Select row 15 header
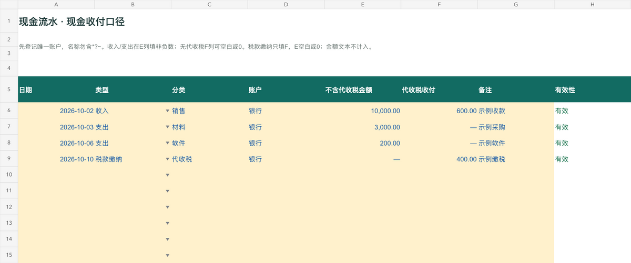Viewport: 631px width, 263px height. pos(9,255)
